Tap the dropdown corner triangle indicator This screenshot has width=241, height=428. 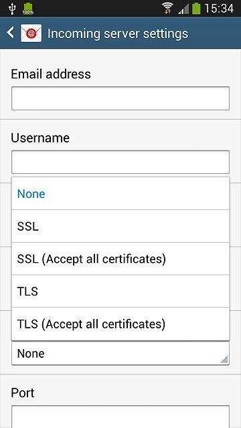(x=224, y=359)
